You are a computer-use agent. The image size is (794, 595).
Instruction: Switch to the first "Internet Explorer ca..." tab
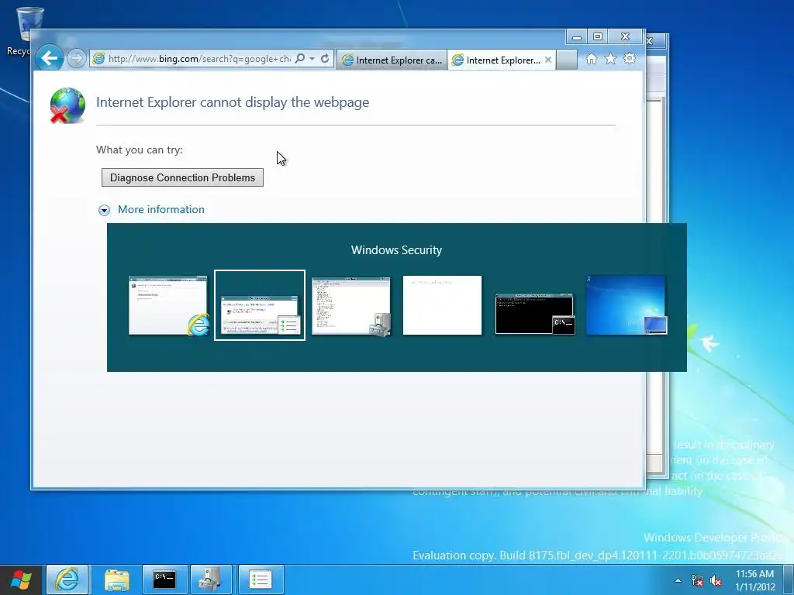[x=392, y=60]
